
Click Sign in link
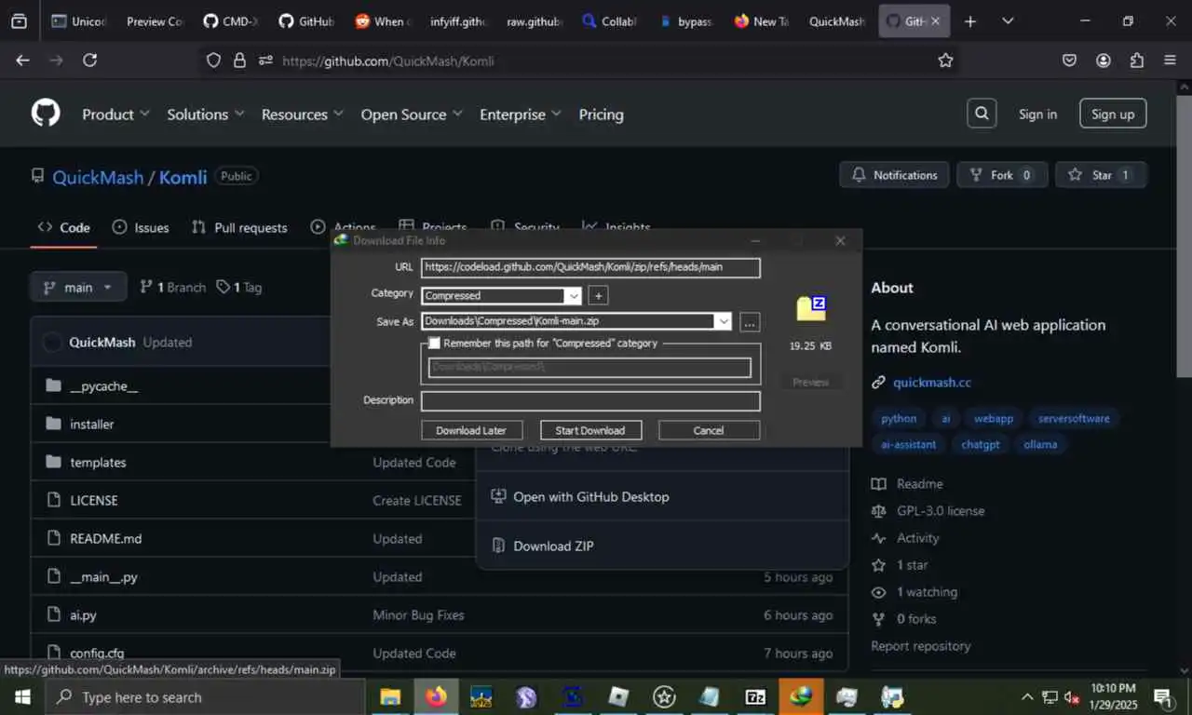[x=1037, y=114]
